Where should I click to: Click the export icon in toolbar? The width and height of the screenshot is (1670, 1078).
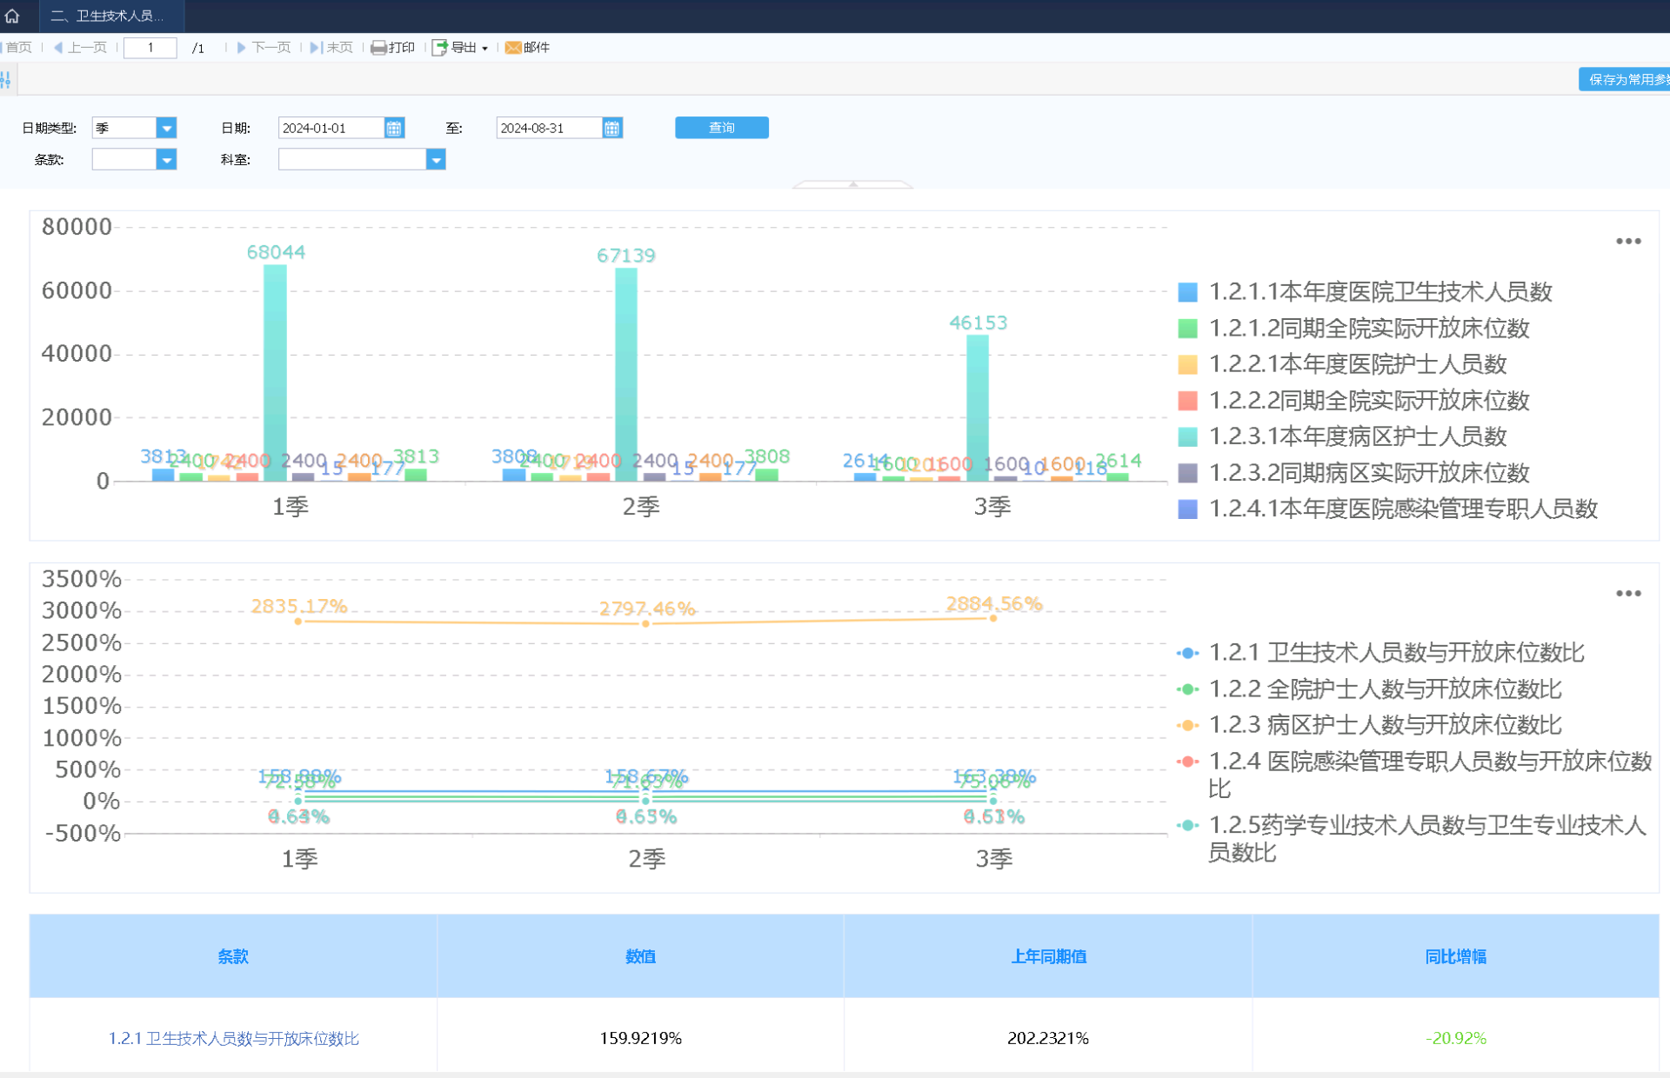pyautogui.click(x=440, y=48)
